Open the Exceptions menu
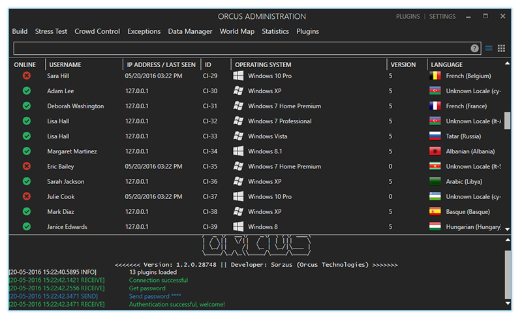 [144, 31]
